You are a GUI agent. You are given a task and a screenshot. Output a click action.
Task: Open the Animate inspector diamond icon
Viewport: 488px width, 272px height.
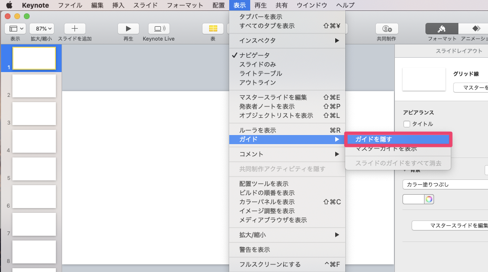pos(476,29)
